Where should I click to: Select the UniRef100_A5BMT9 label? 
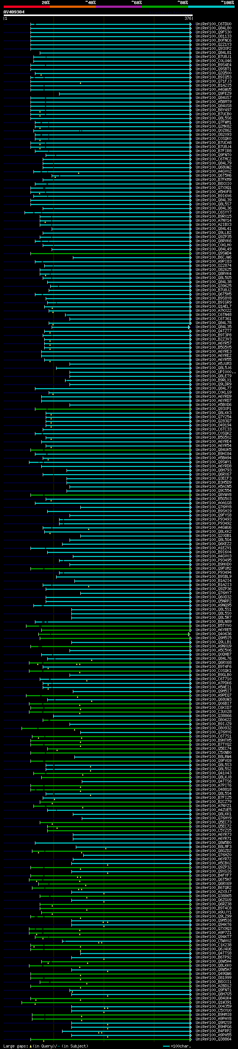tap(213, 102)
